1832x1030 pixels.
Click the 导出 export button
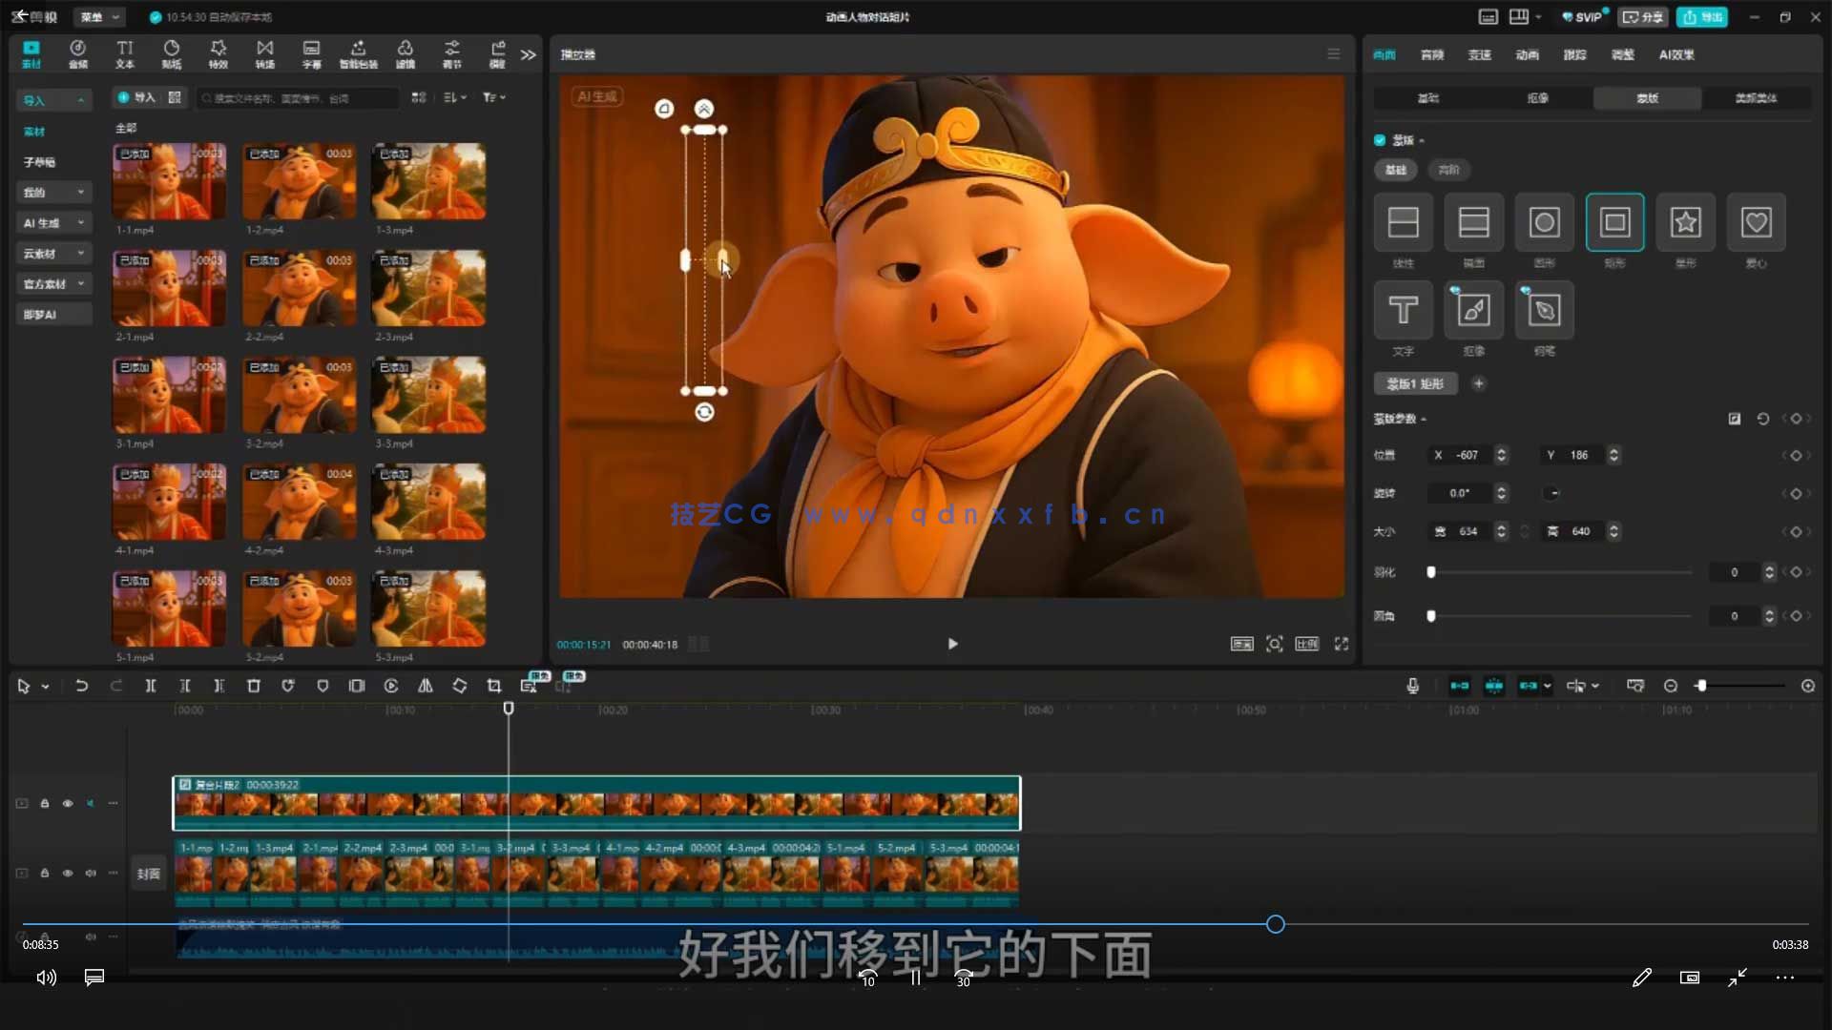(1702, 17)
